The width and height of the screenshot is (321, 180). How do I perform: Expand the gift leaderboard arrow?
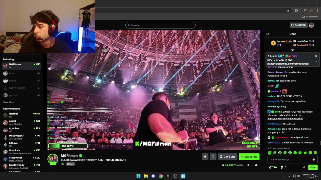(292, 50)
